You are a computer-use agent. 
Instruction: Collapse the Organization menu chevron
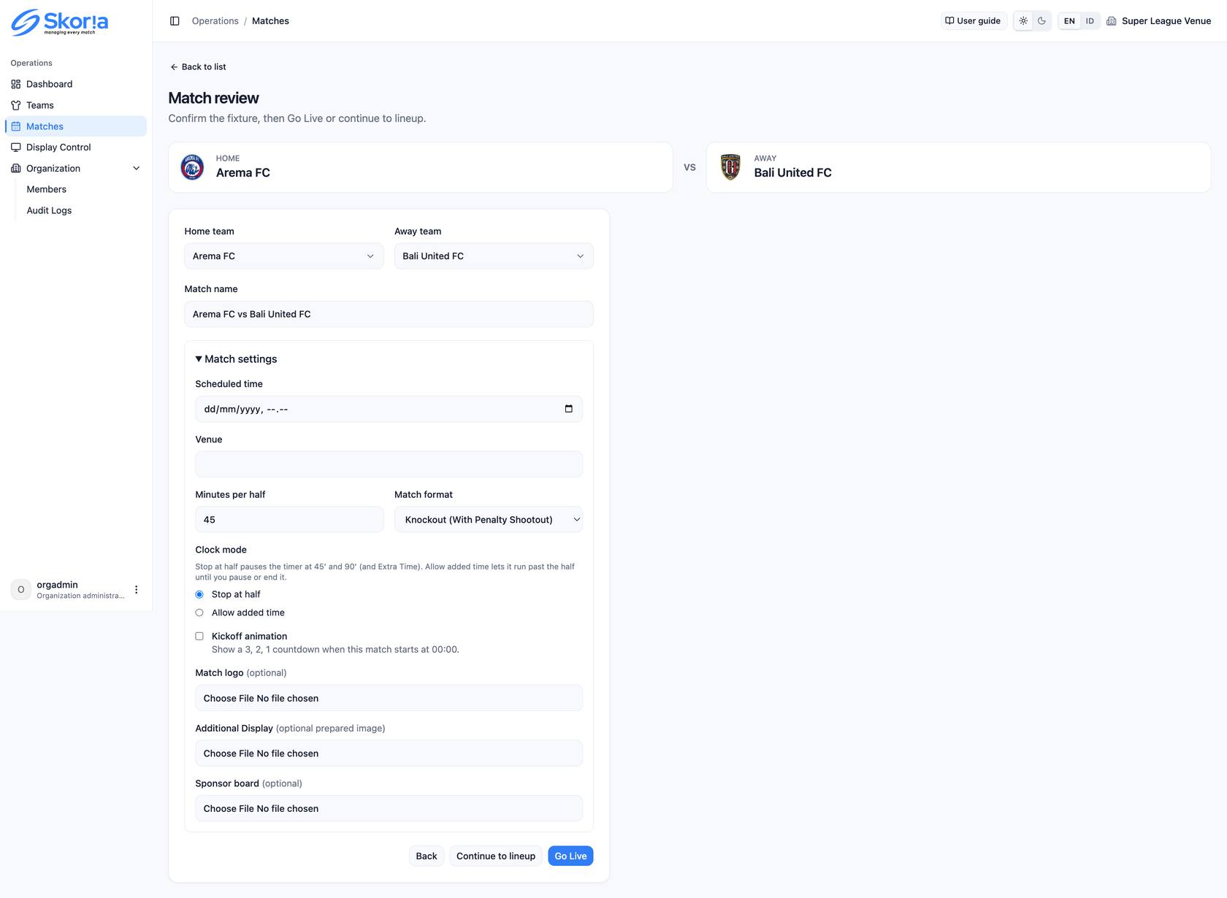(x=136, y=169)
